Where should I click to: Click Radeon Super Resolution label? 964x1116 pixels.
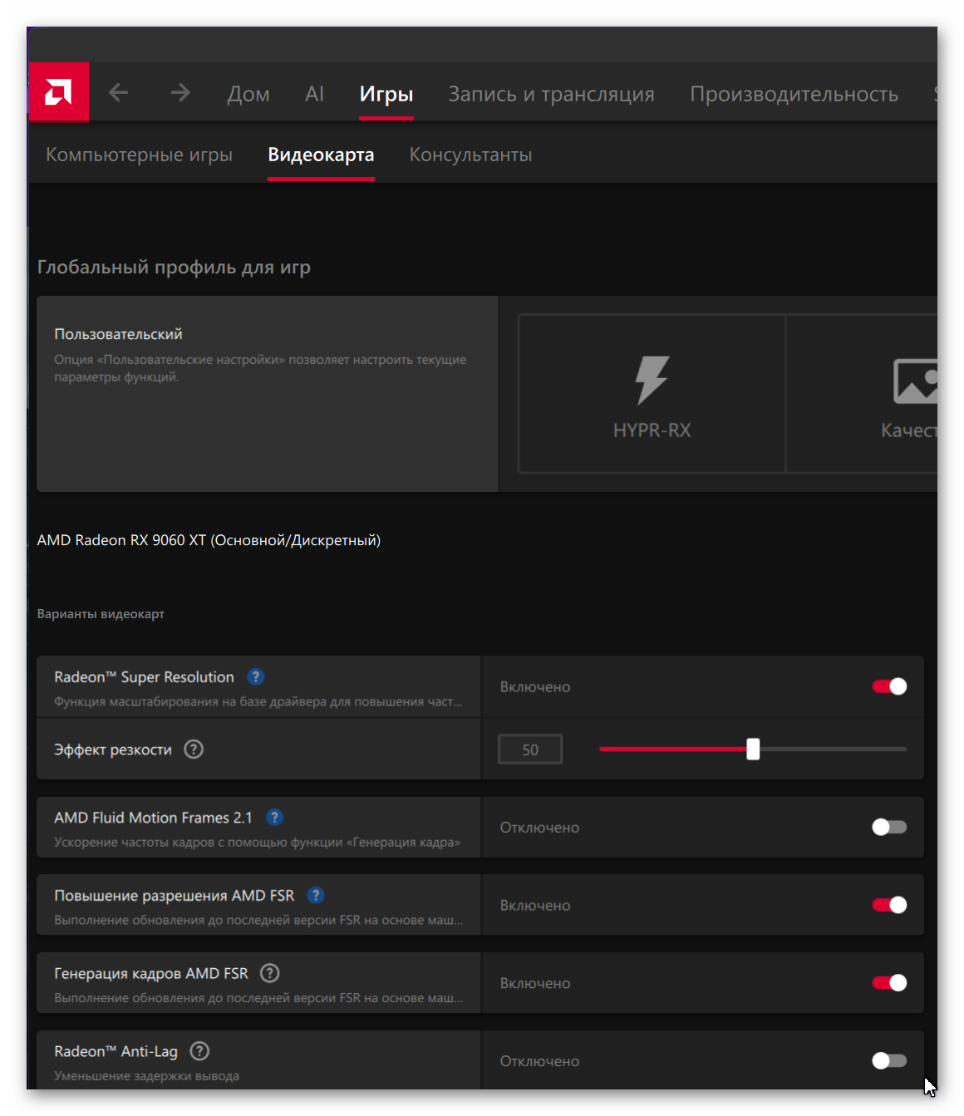coord(144,676)
